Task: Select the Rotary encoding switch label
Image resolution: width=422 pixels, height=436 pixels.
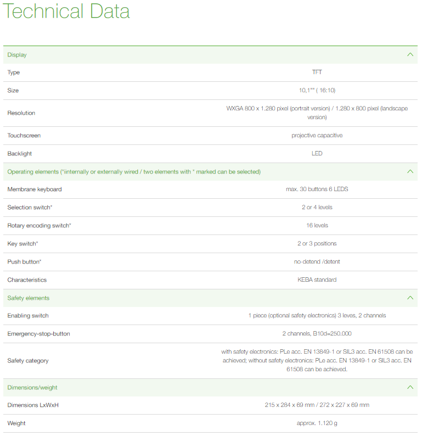Action: (38, 226)
